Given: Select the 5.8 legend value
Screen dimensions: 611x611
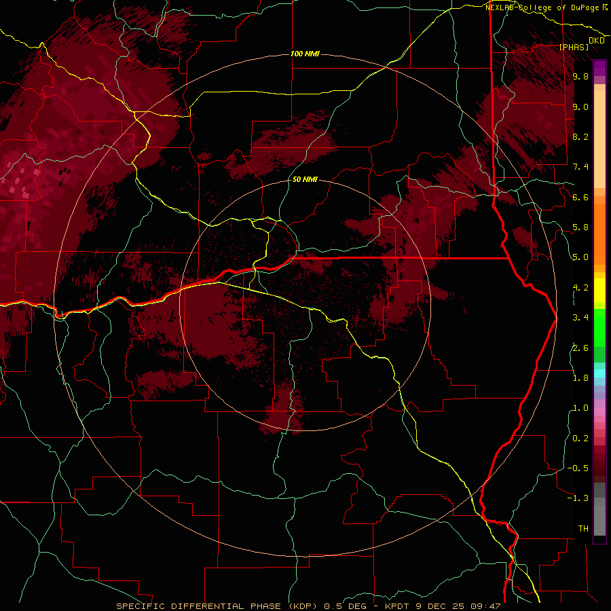Looking at the screenshot, I should click(580, 227).
